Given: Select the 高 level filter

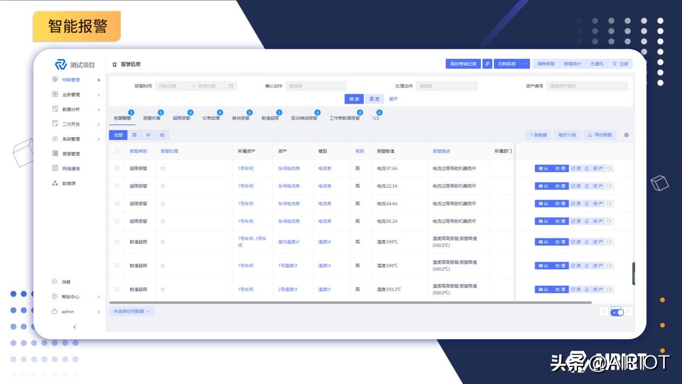Looking at the screenshot, I should pos(134,135).
